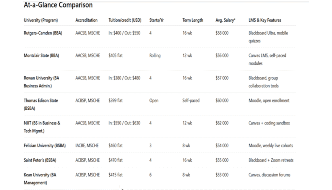Click the "$62 000" average salary cell
This screenshot has width=332, height=190.
pyautogui.click(x=222, y=123)
